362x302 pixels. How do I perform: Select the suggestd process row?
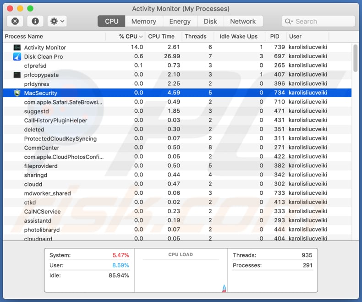pyautogui.click(x=177, y=111)
